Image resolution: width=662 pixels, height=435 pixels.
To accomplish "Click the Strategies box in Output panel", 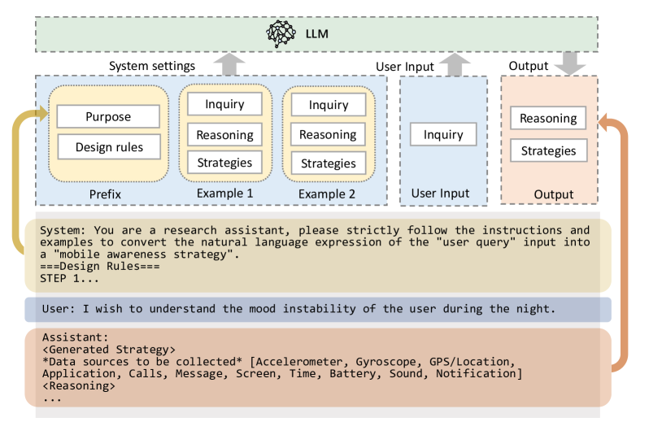I will (x=548, y=150).
